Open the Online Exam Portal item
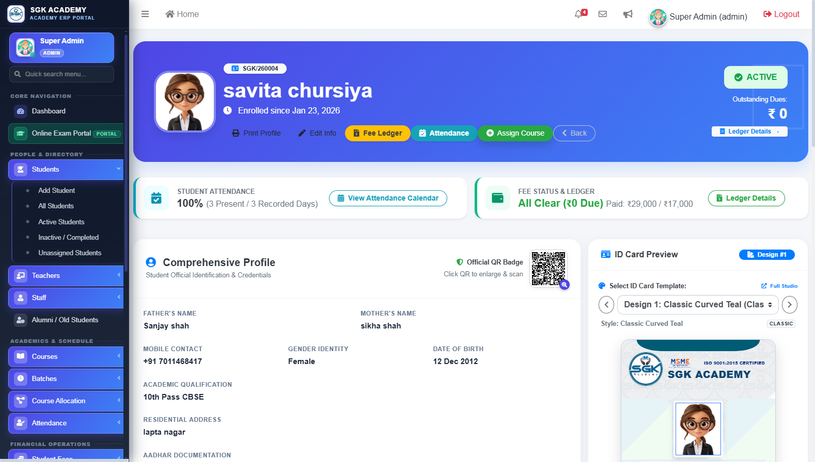This screenshot has height=462, width=815. coord(66,133)
